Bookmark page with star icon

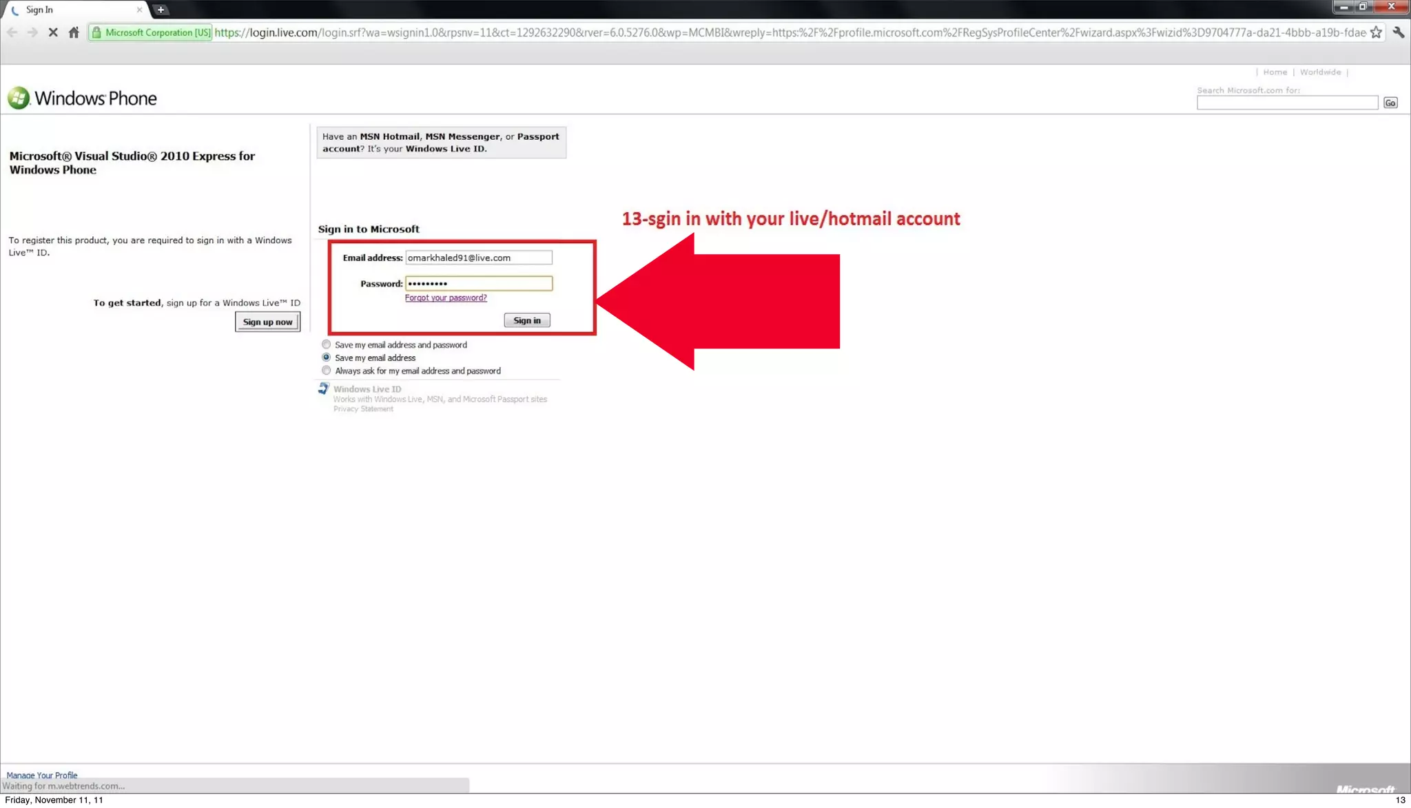pos(1376,32)
